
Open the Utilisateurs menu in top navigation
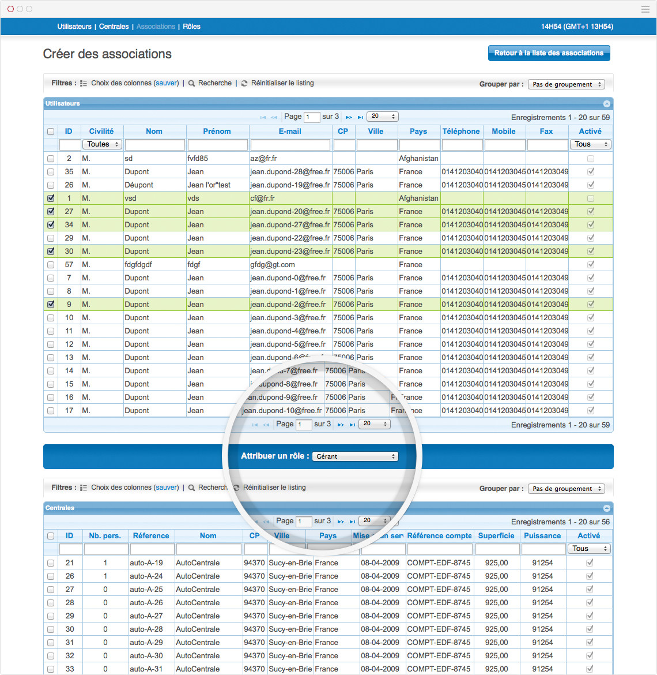point(74,27)
